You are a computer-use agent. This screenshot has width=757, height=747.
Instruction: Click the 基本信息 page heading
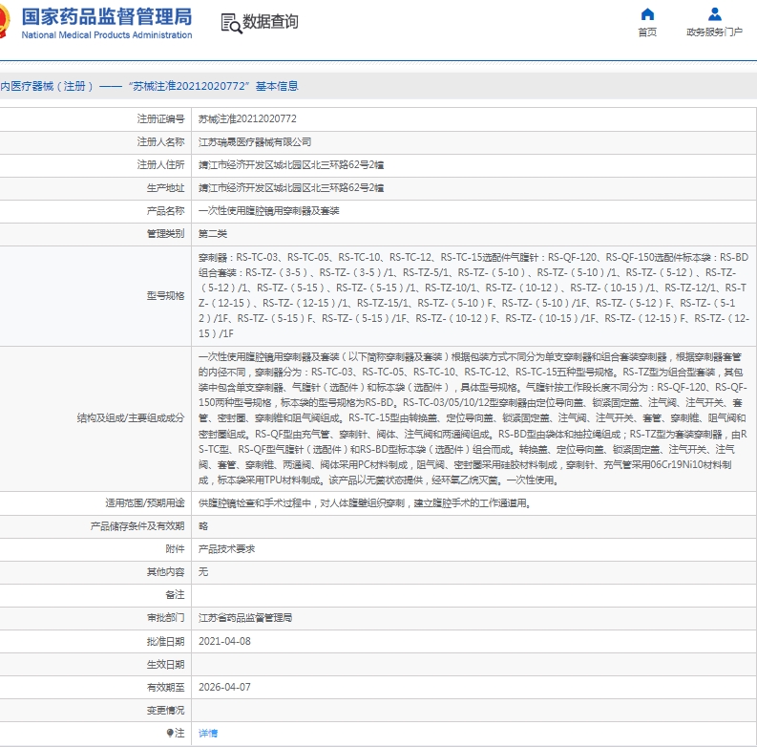tap(277, 86)
